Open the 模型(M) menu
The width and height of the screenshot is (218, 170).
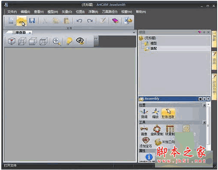click(53, 12)
